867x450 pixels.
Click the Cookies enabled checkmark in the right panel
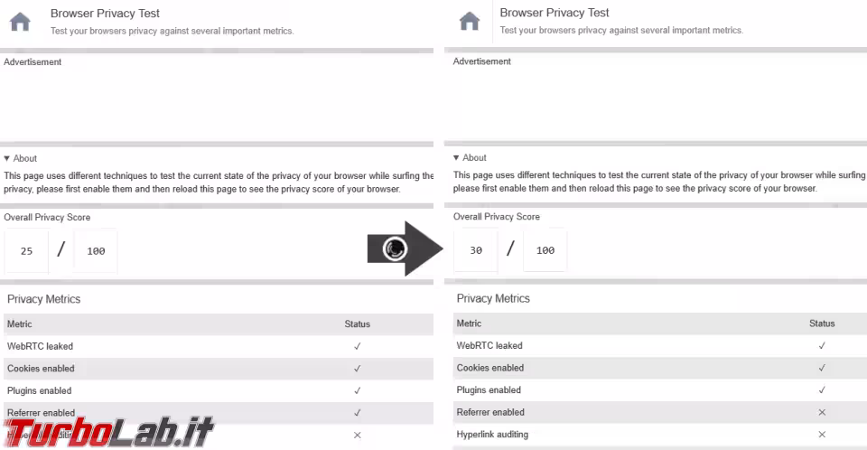[x=822, y=368]
